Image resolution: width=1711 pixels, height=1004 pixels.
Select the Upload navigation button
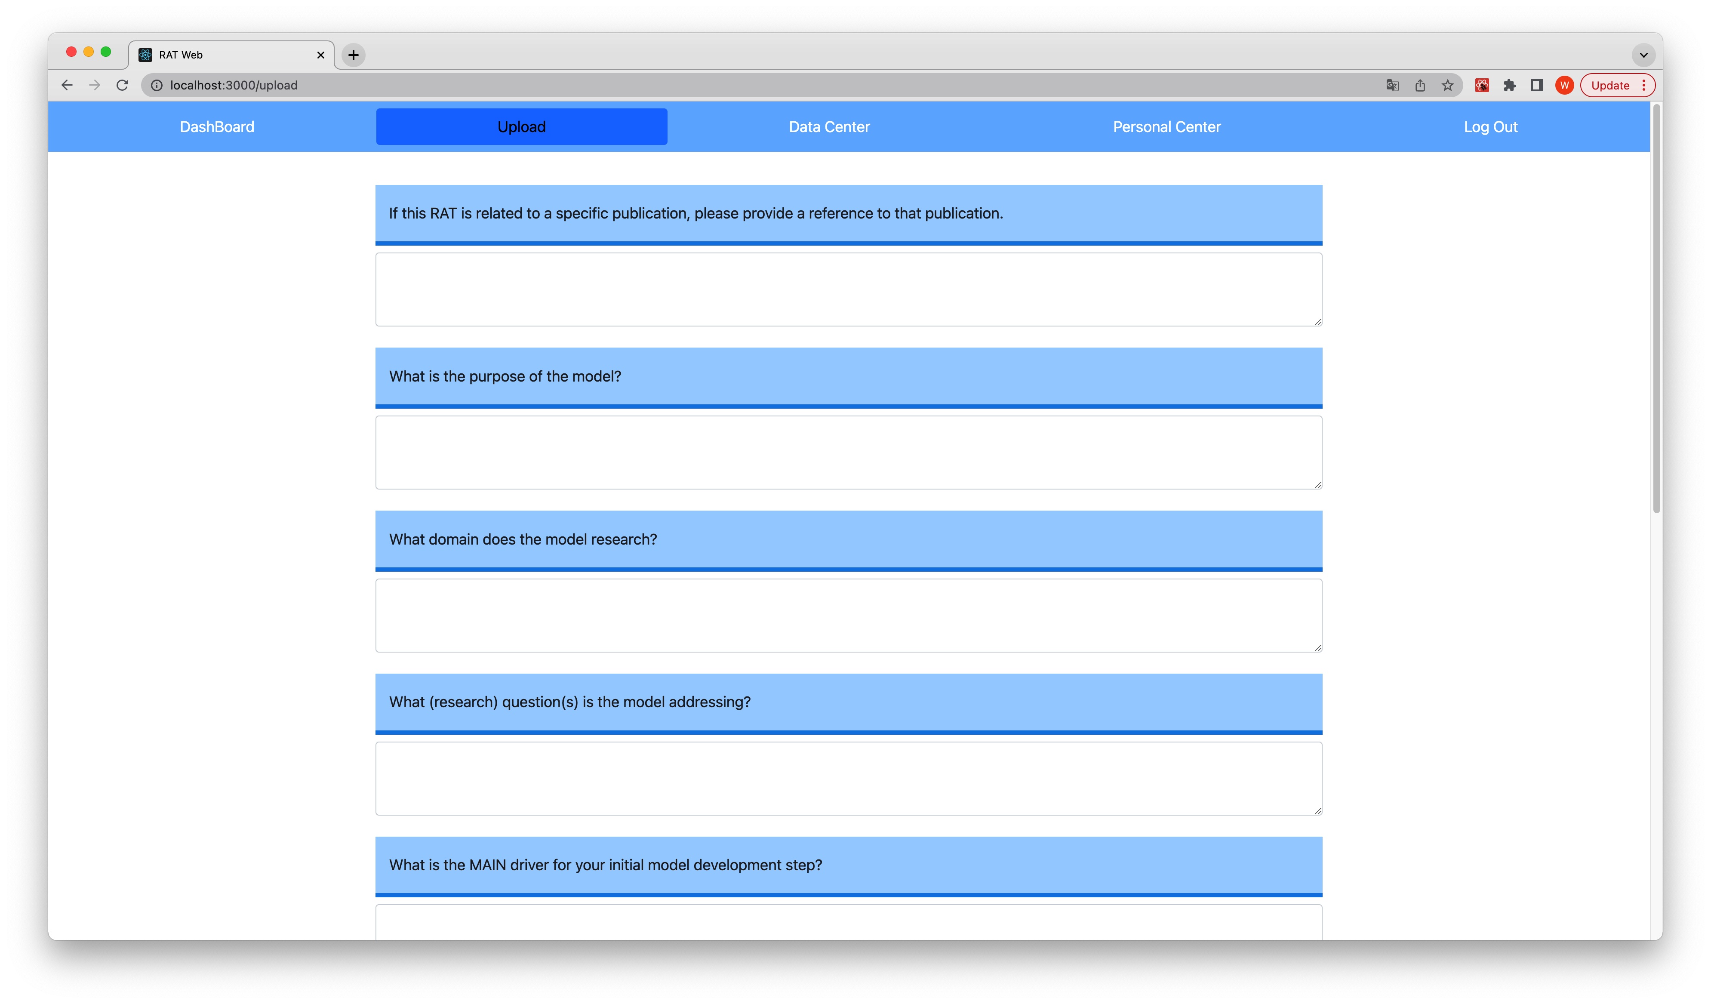tap(521, 127)
